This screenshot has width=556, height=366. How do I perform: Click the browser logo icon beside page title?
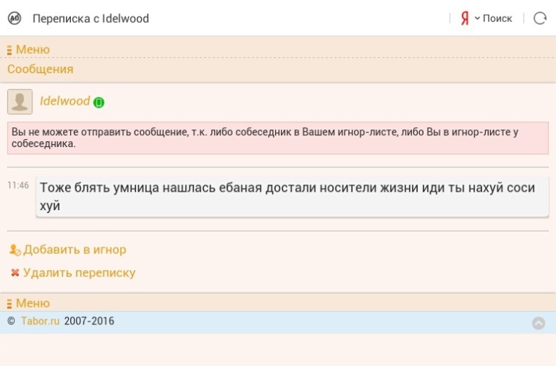pos(14,18)
